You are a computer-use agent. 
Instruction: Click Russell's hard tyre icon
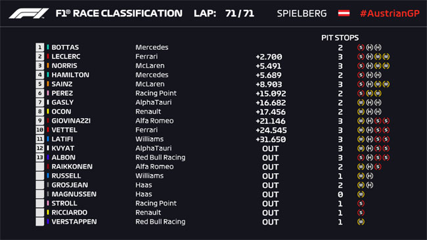[x=370, y=176]
